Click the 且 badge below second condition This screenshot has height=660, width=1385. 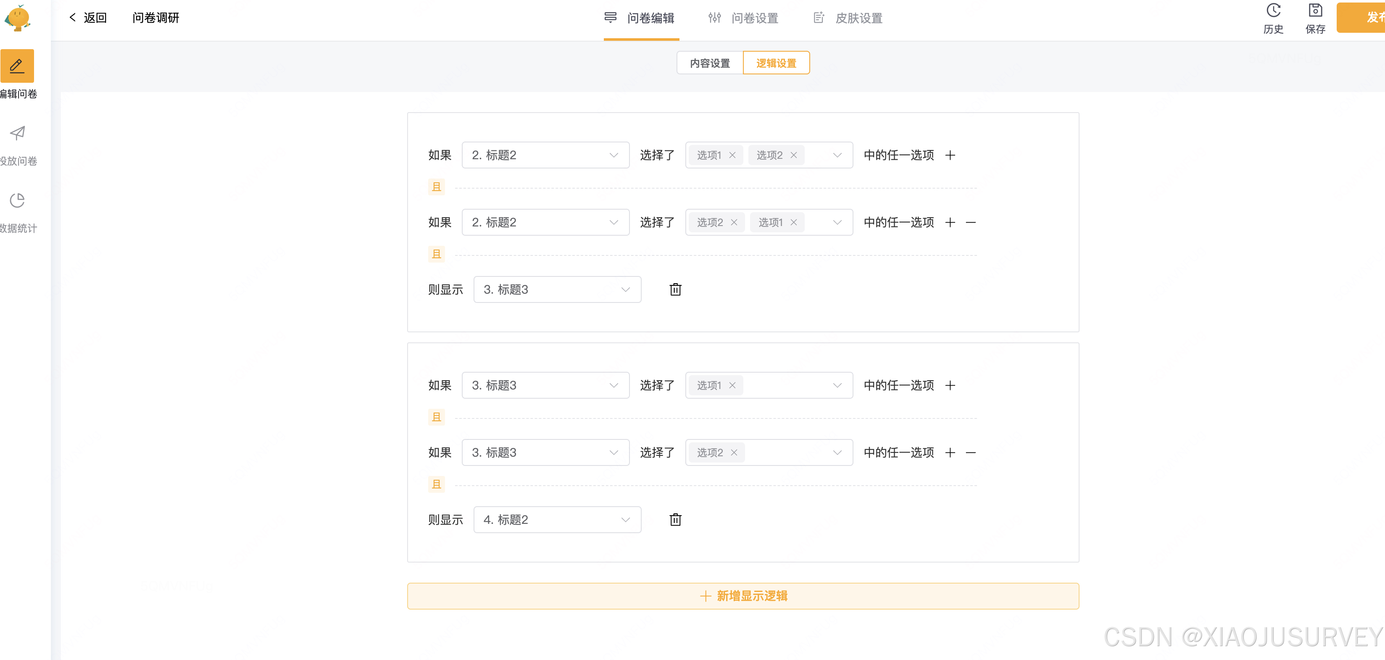click(x=436, y=254)
